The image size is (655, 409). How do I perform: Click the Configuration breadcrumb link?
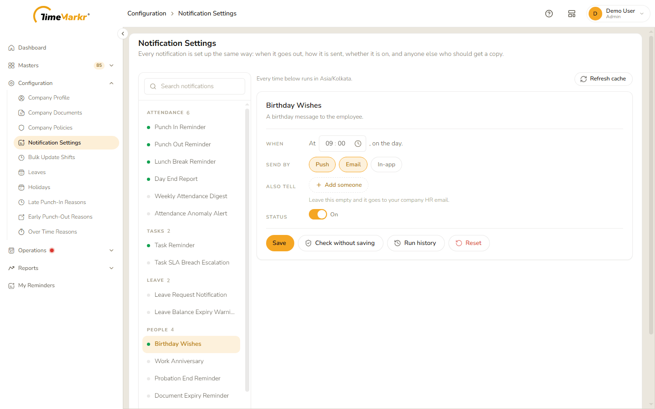[147, 14]
